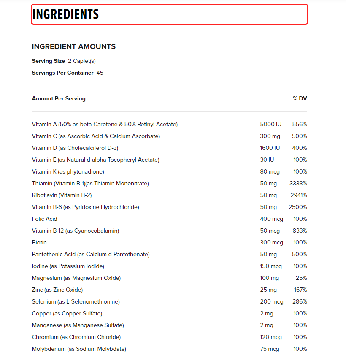Click the Serving Size label

49,61
